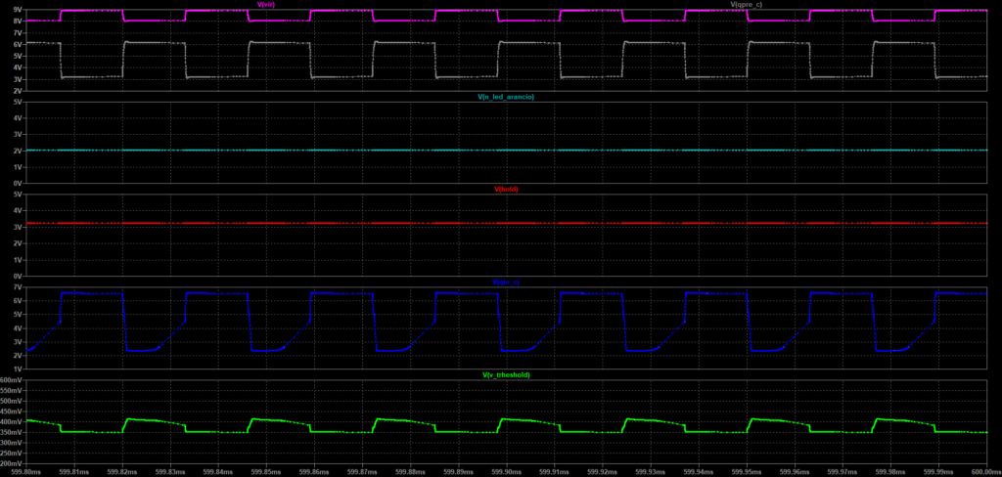Select the gray V(qpre_c) trace label
The height and width of the screenshot is (477, 1002).
(746, 5)
